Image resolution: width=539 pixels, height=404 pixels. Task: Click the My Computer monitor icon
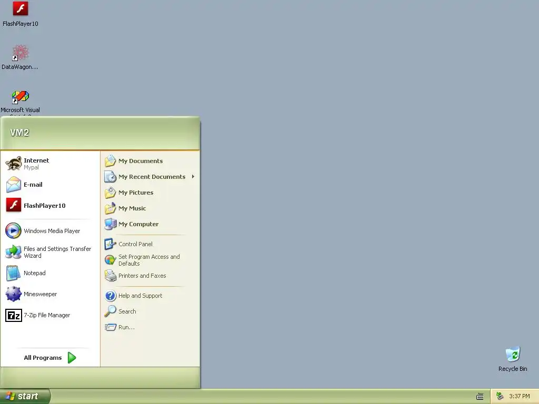(x=111, y=224)
